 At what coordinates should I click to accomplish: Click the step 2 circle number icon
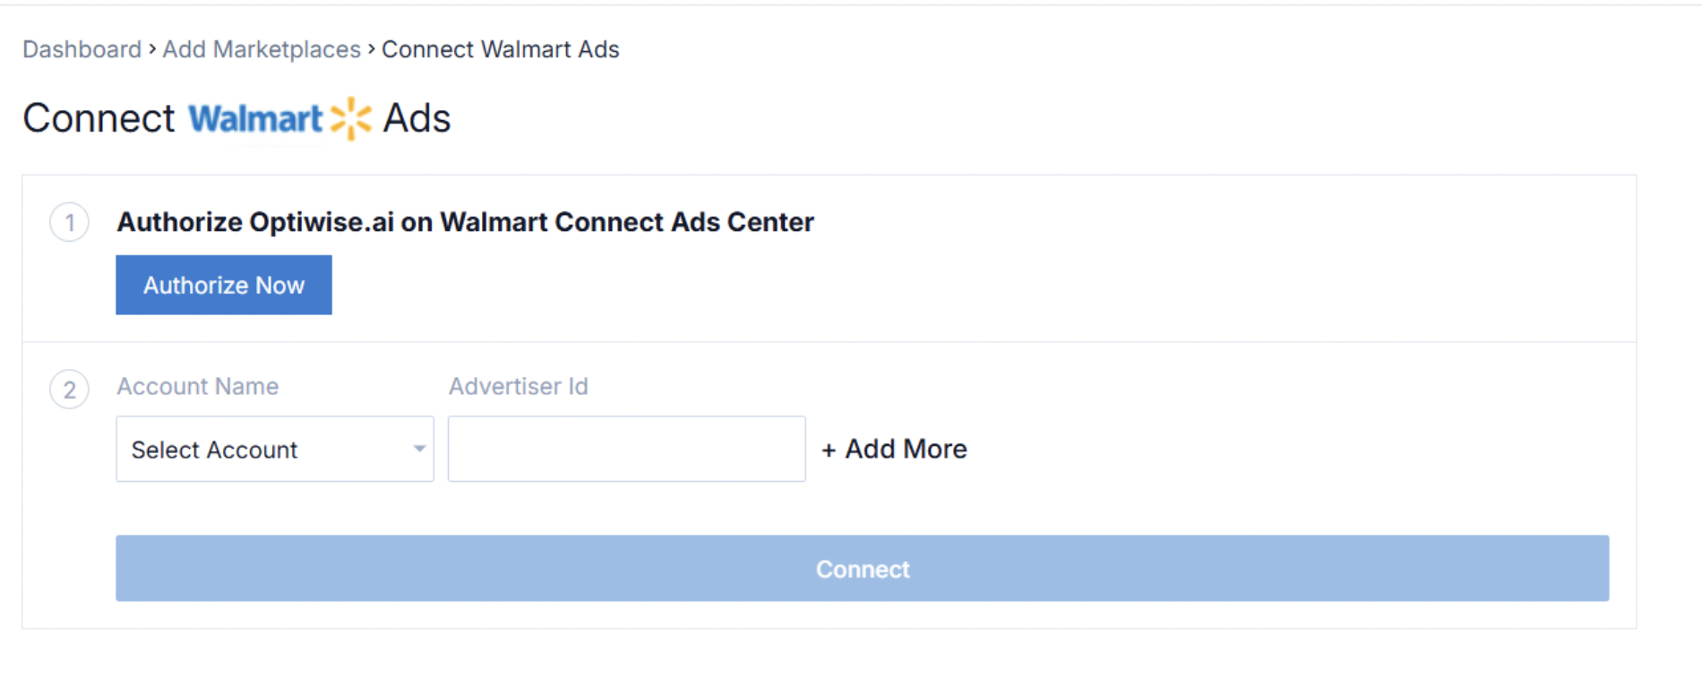(x=69, y=390)
